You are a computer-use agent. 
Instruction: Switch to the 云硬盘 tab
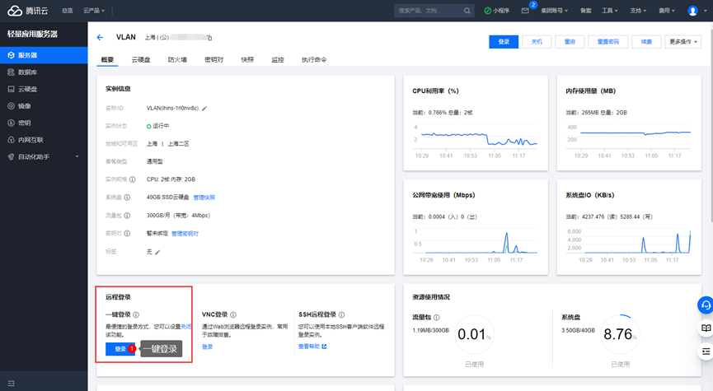pyautogui.click(x=141, y=59)
